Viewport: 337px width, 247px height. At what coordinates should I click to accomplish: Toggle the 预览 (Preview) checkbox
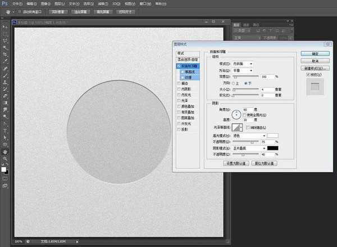[308, 74]
